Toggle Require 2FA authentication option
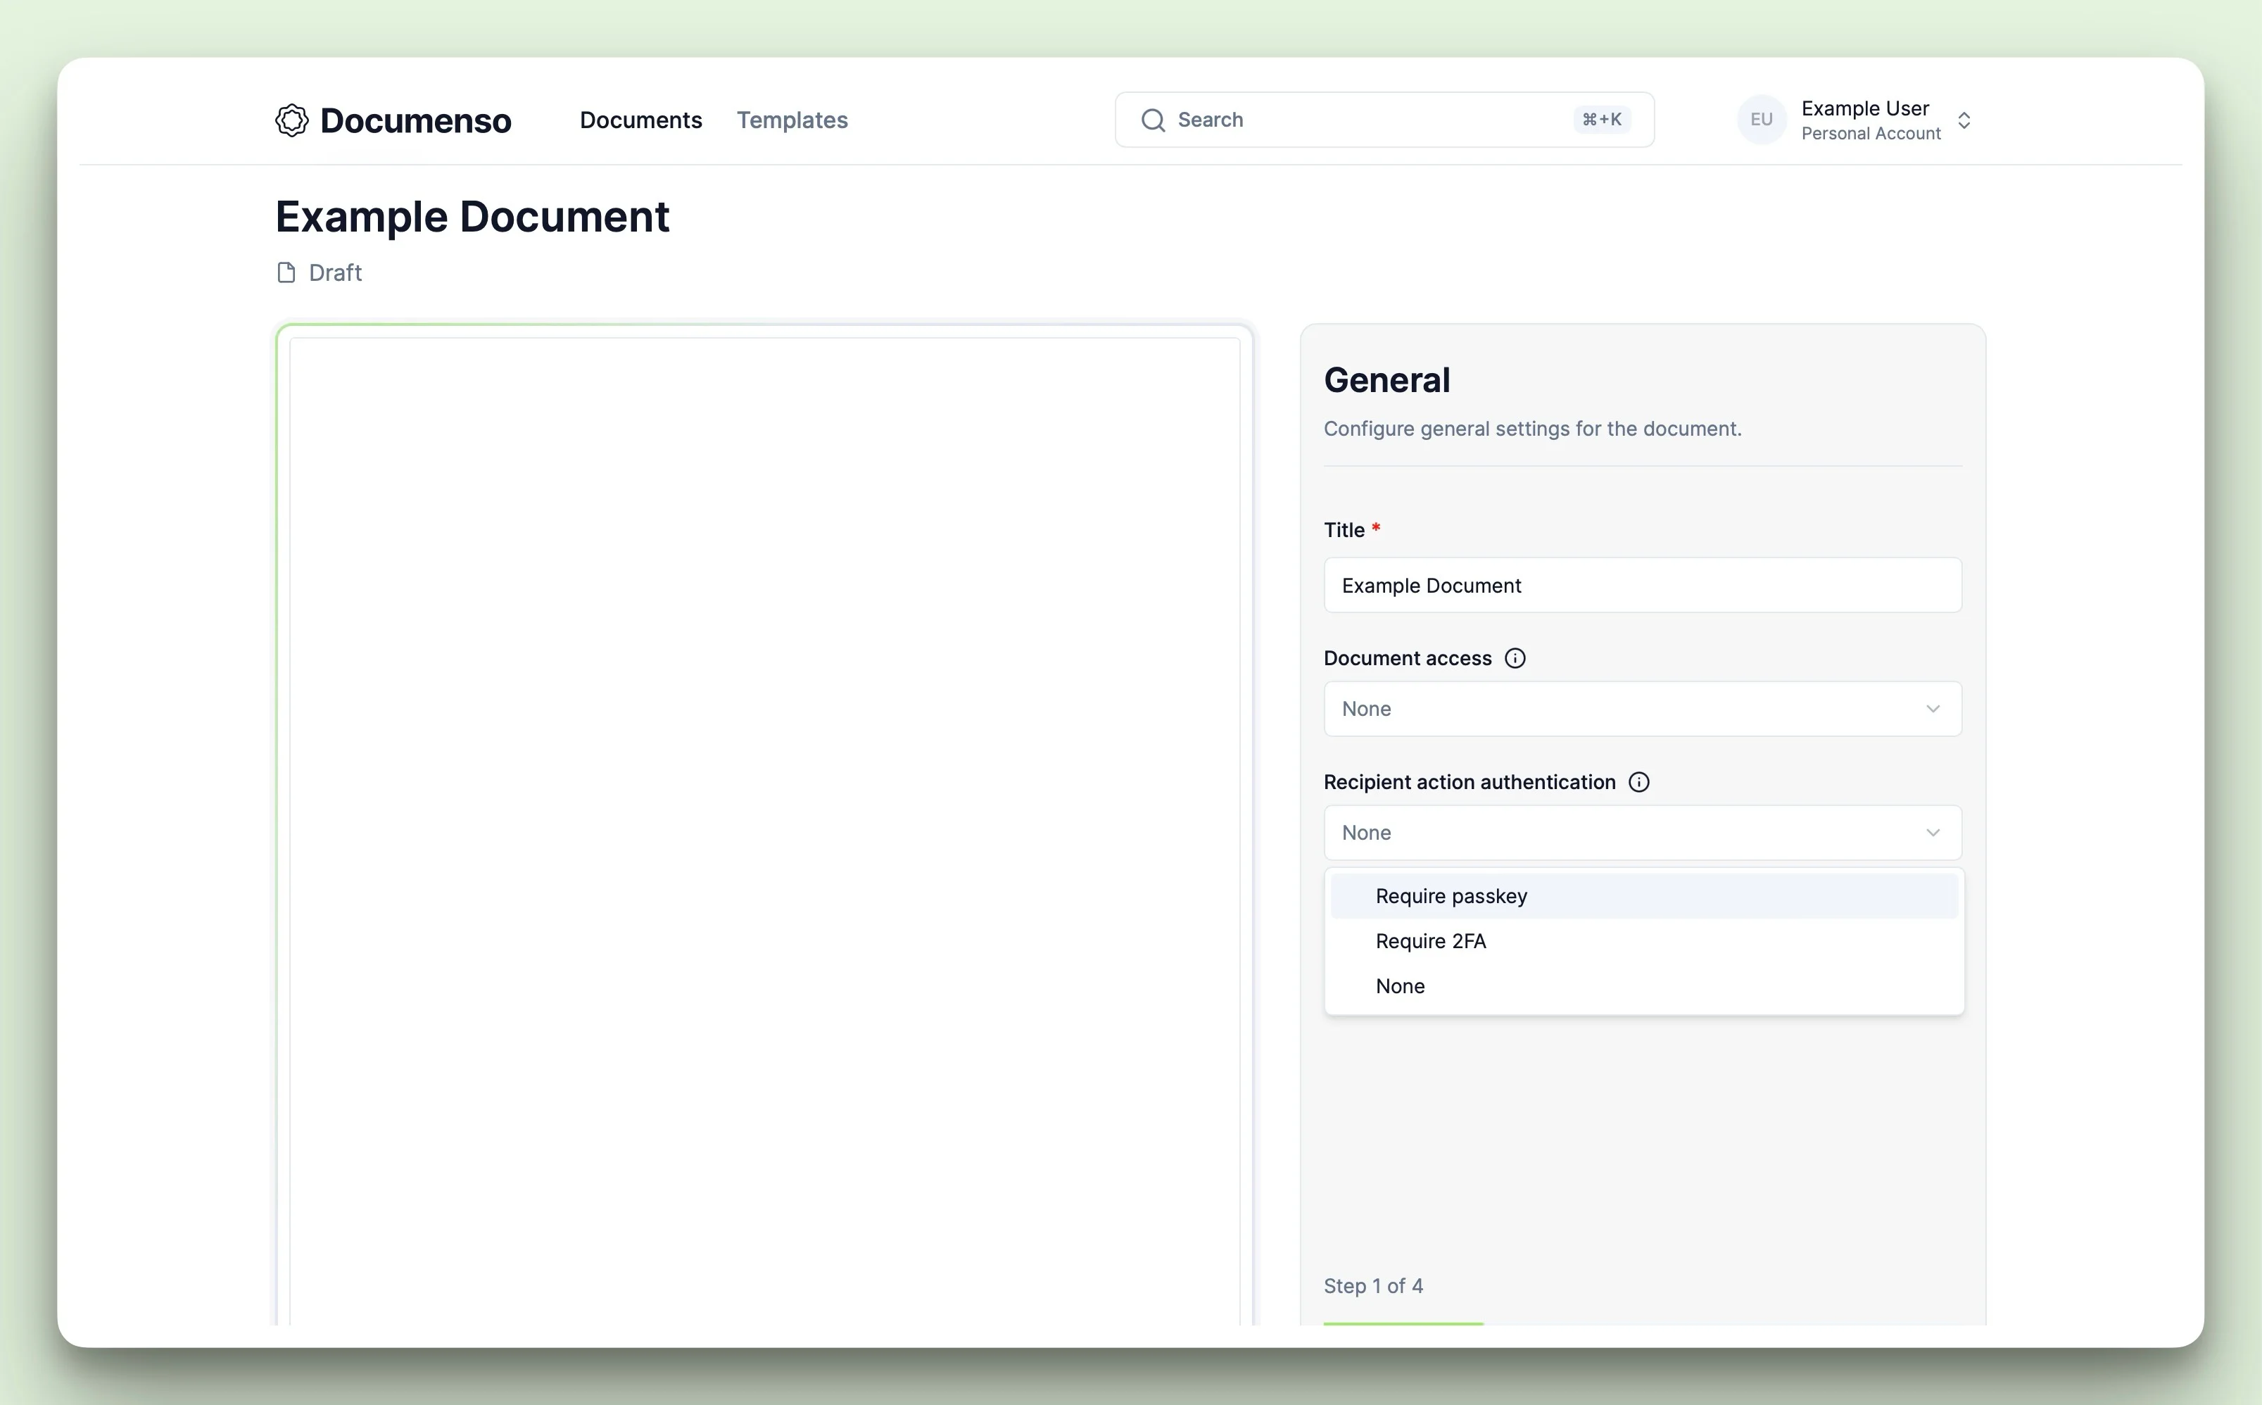 tap(1430, 939)
